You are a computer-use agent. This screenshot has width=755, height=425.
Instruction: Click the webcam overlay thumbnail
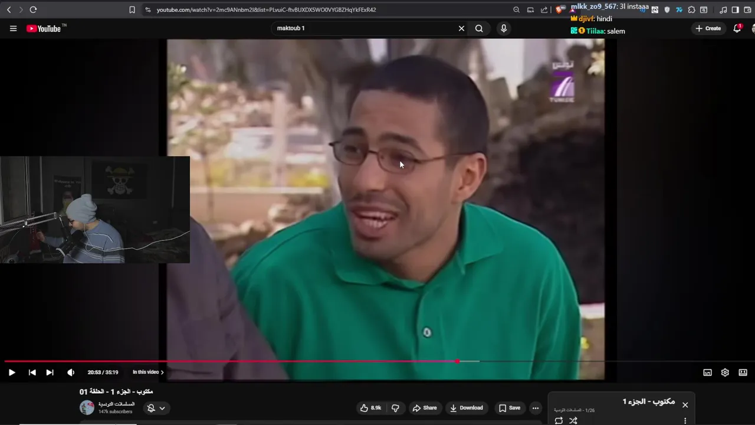click(x=94, y=210)
